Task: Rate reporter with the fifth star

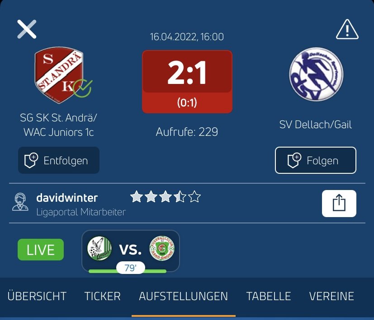Action: (194, 197)
